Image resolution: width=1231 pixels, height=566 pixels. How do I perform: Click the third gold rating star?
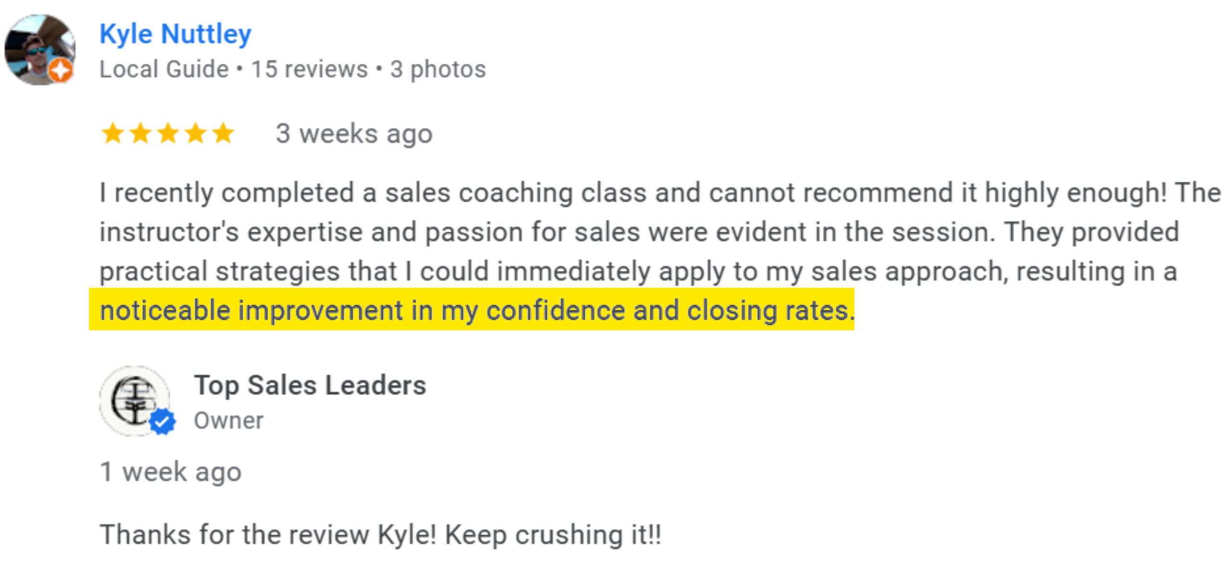point(168,133)
